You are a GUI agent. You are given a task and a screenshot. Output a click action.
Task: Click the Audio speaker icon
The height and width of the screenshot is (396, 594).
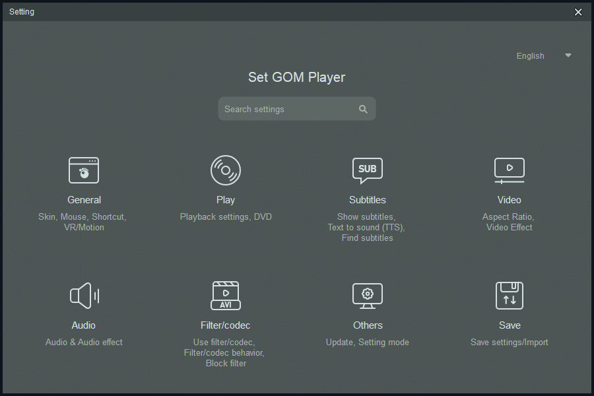tap(84, 296)
